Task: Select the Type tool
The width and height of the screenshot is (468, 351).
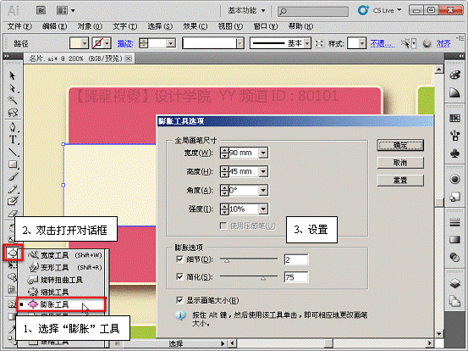Action: click(x=13, y=140)
